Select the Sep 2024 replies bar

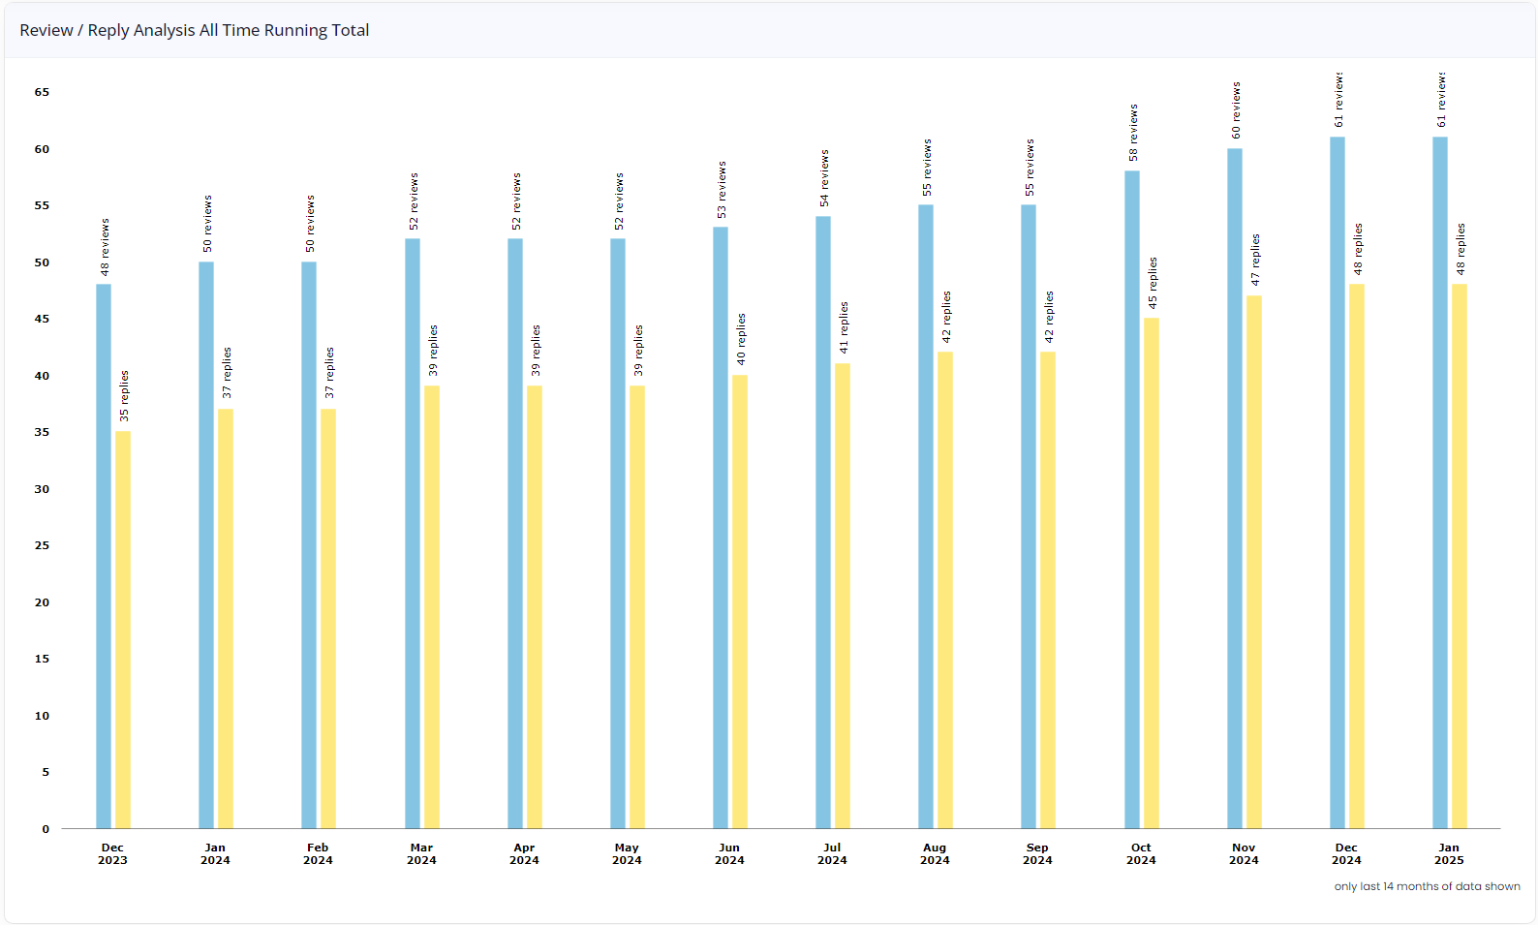point(1048,590)
